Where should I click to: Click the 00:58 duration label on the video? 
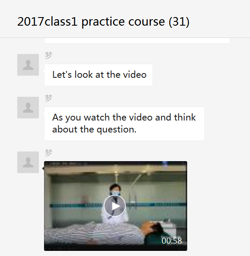pos(172,241)
